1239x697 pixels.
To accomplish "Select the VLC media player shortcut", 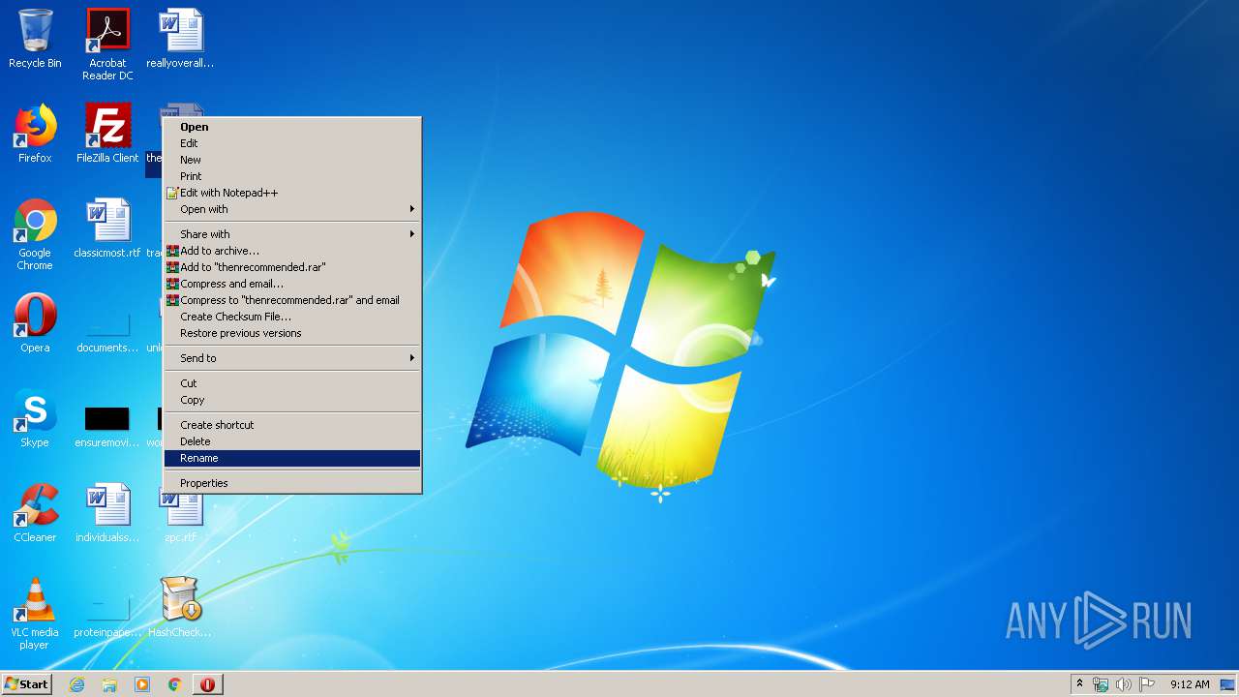I will pyautogui.click(x=35, y=614).
